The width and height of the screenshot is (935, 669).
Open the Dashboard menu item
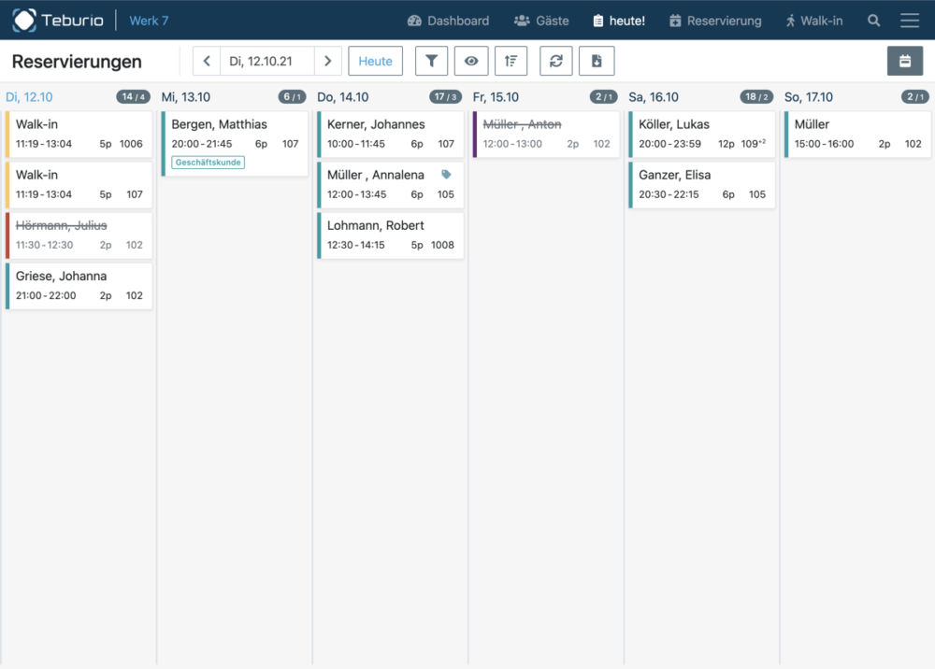point(448,21)
